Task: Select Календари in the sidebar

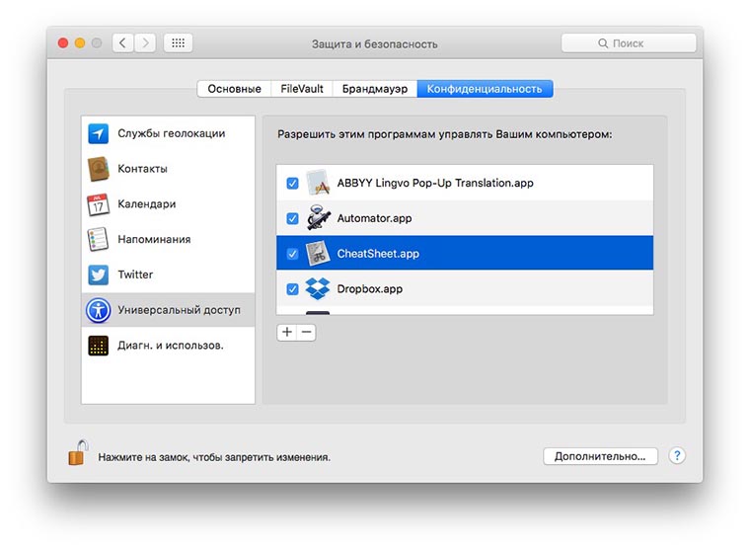Action: point(168,204)
